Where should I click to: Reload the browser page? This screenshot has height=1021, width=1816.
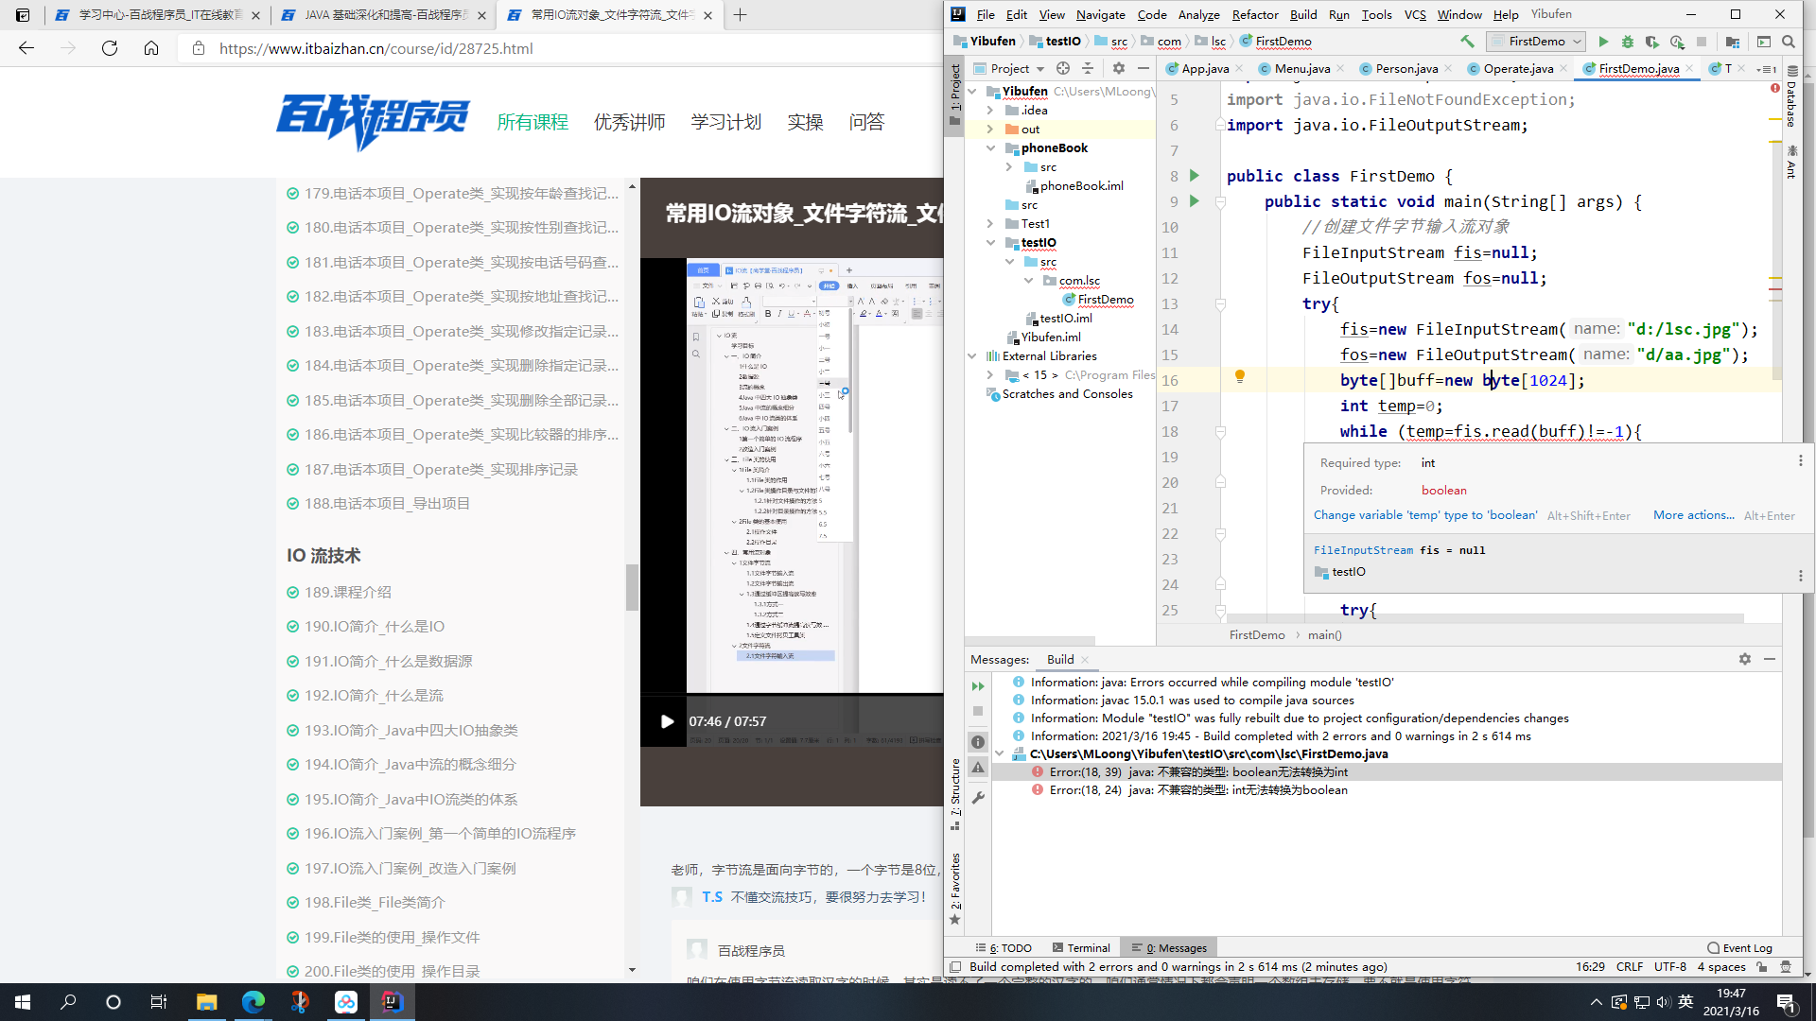tap(110, 48)
